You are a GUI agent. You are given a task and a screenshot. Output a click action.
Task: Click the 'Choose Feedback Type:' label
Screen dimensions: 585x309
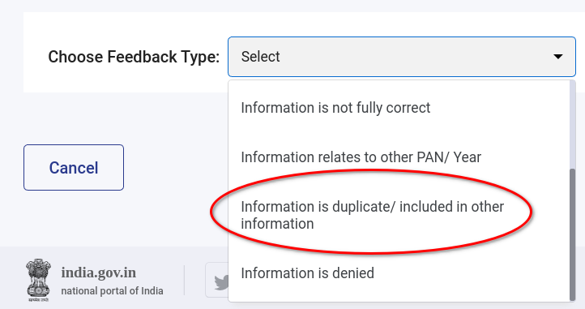click(134, 57)
